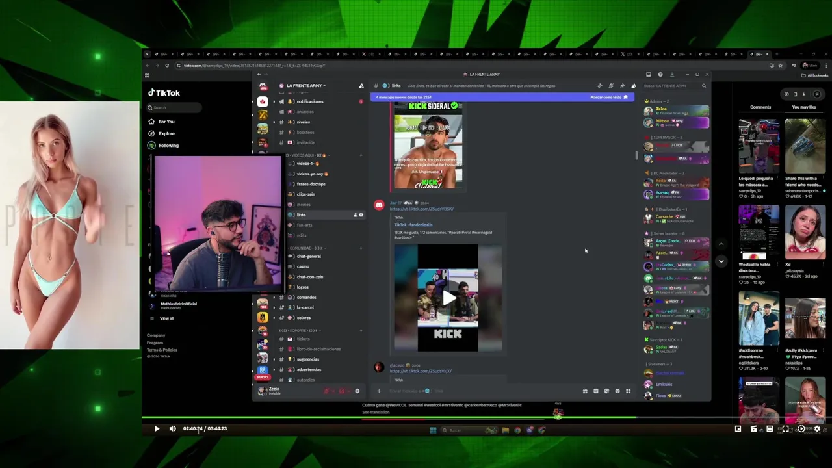This screenshot has height=468, width=832.
Task: Switch to TikTok Comments tab
Action: (x=760, y=107)
